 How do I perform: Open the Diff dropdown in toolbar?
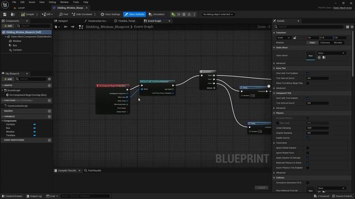point(47,14)
